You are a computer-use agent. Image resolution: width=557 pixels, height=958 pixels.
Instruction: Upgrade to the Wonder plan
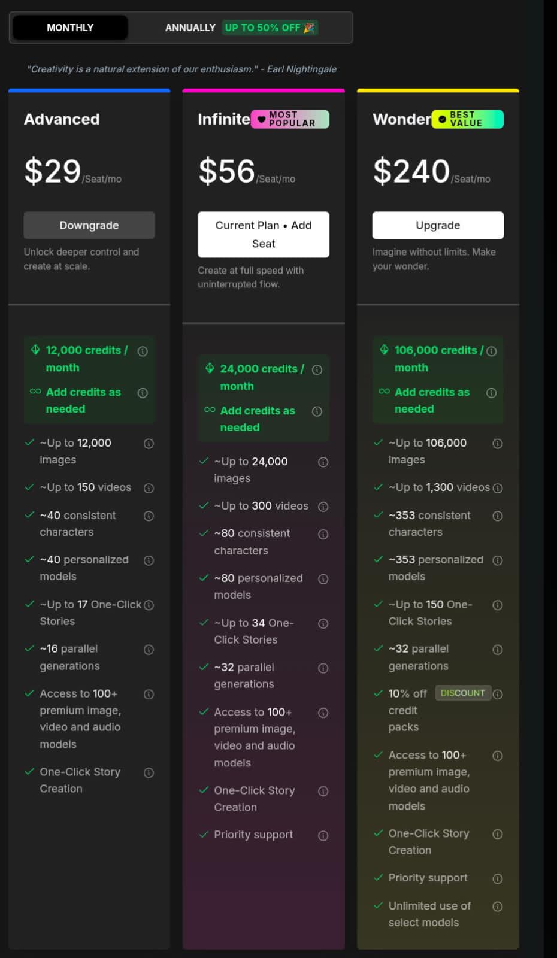438,225
